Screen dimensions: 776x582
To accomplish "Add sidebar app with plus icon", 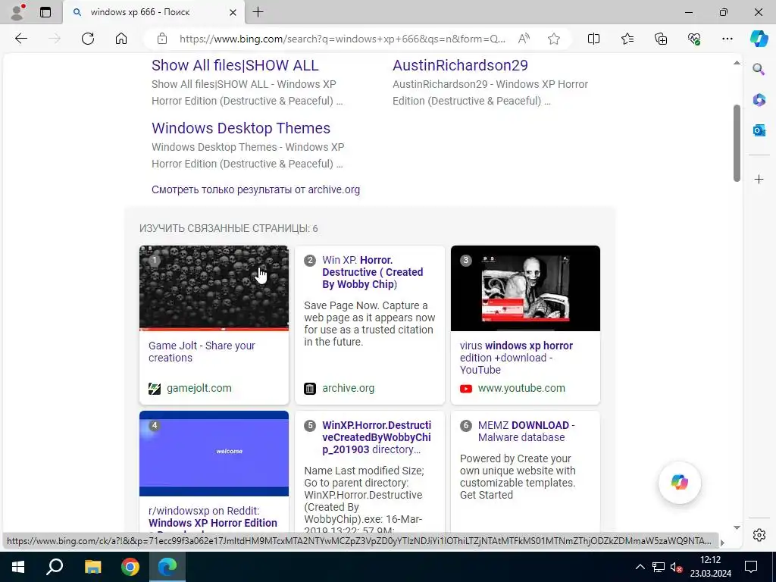I will coord(759,179).
